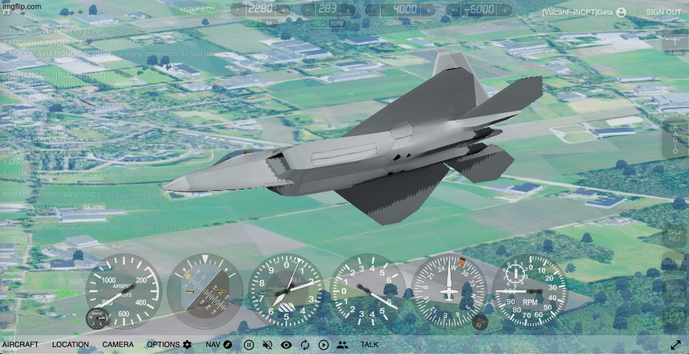The height and width of the screenshot is (354, 689).
Task: Open the NAV map compass
Action: 227,344
